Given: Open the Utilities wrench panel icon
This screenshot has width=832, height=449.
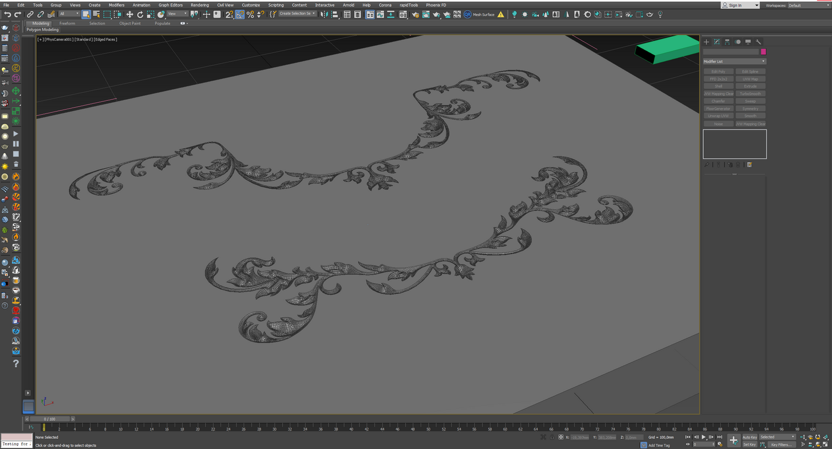Looking at the screenshot, I should [x=758, y=42].
